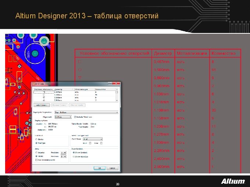Select the 0.457mm row in dialog list
Image resolution: width=250 pixels, height=187 pixels.
[x=75, y=92]
